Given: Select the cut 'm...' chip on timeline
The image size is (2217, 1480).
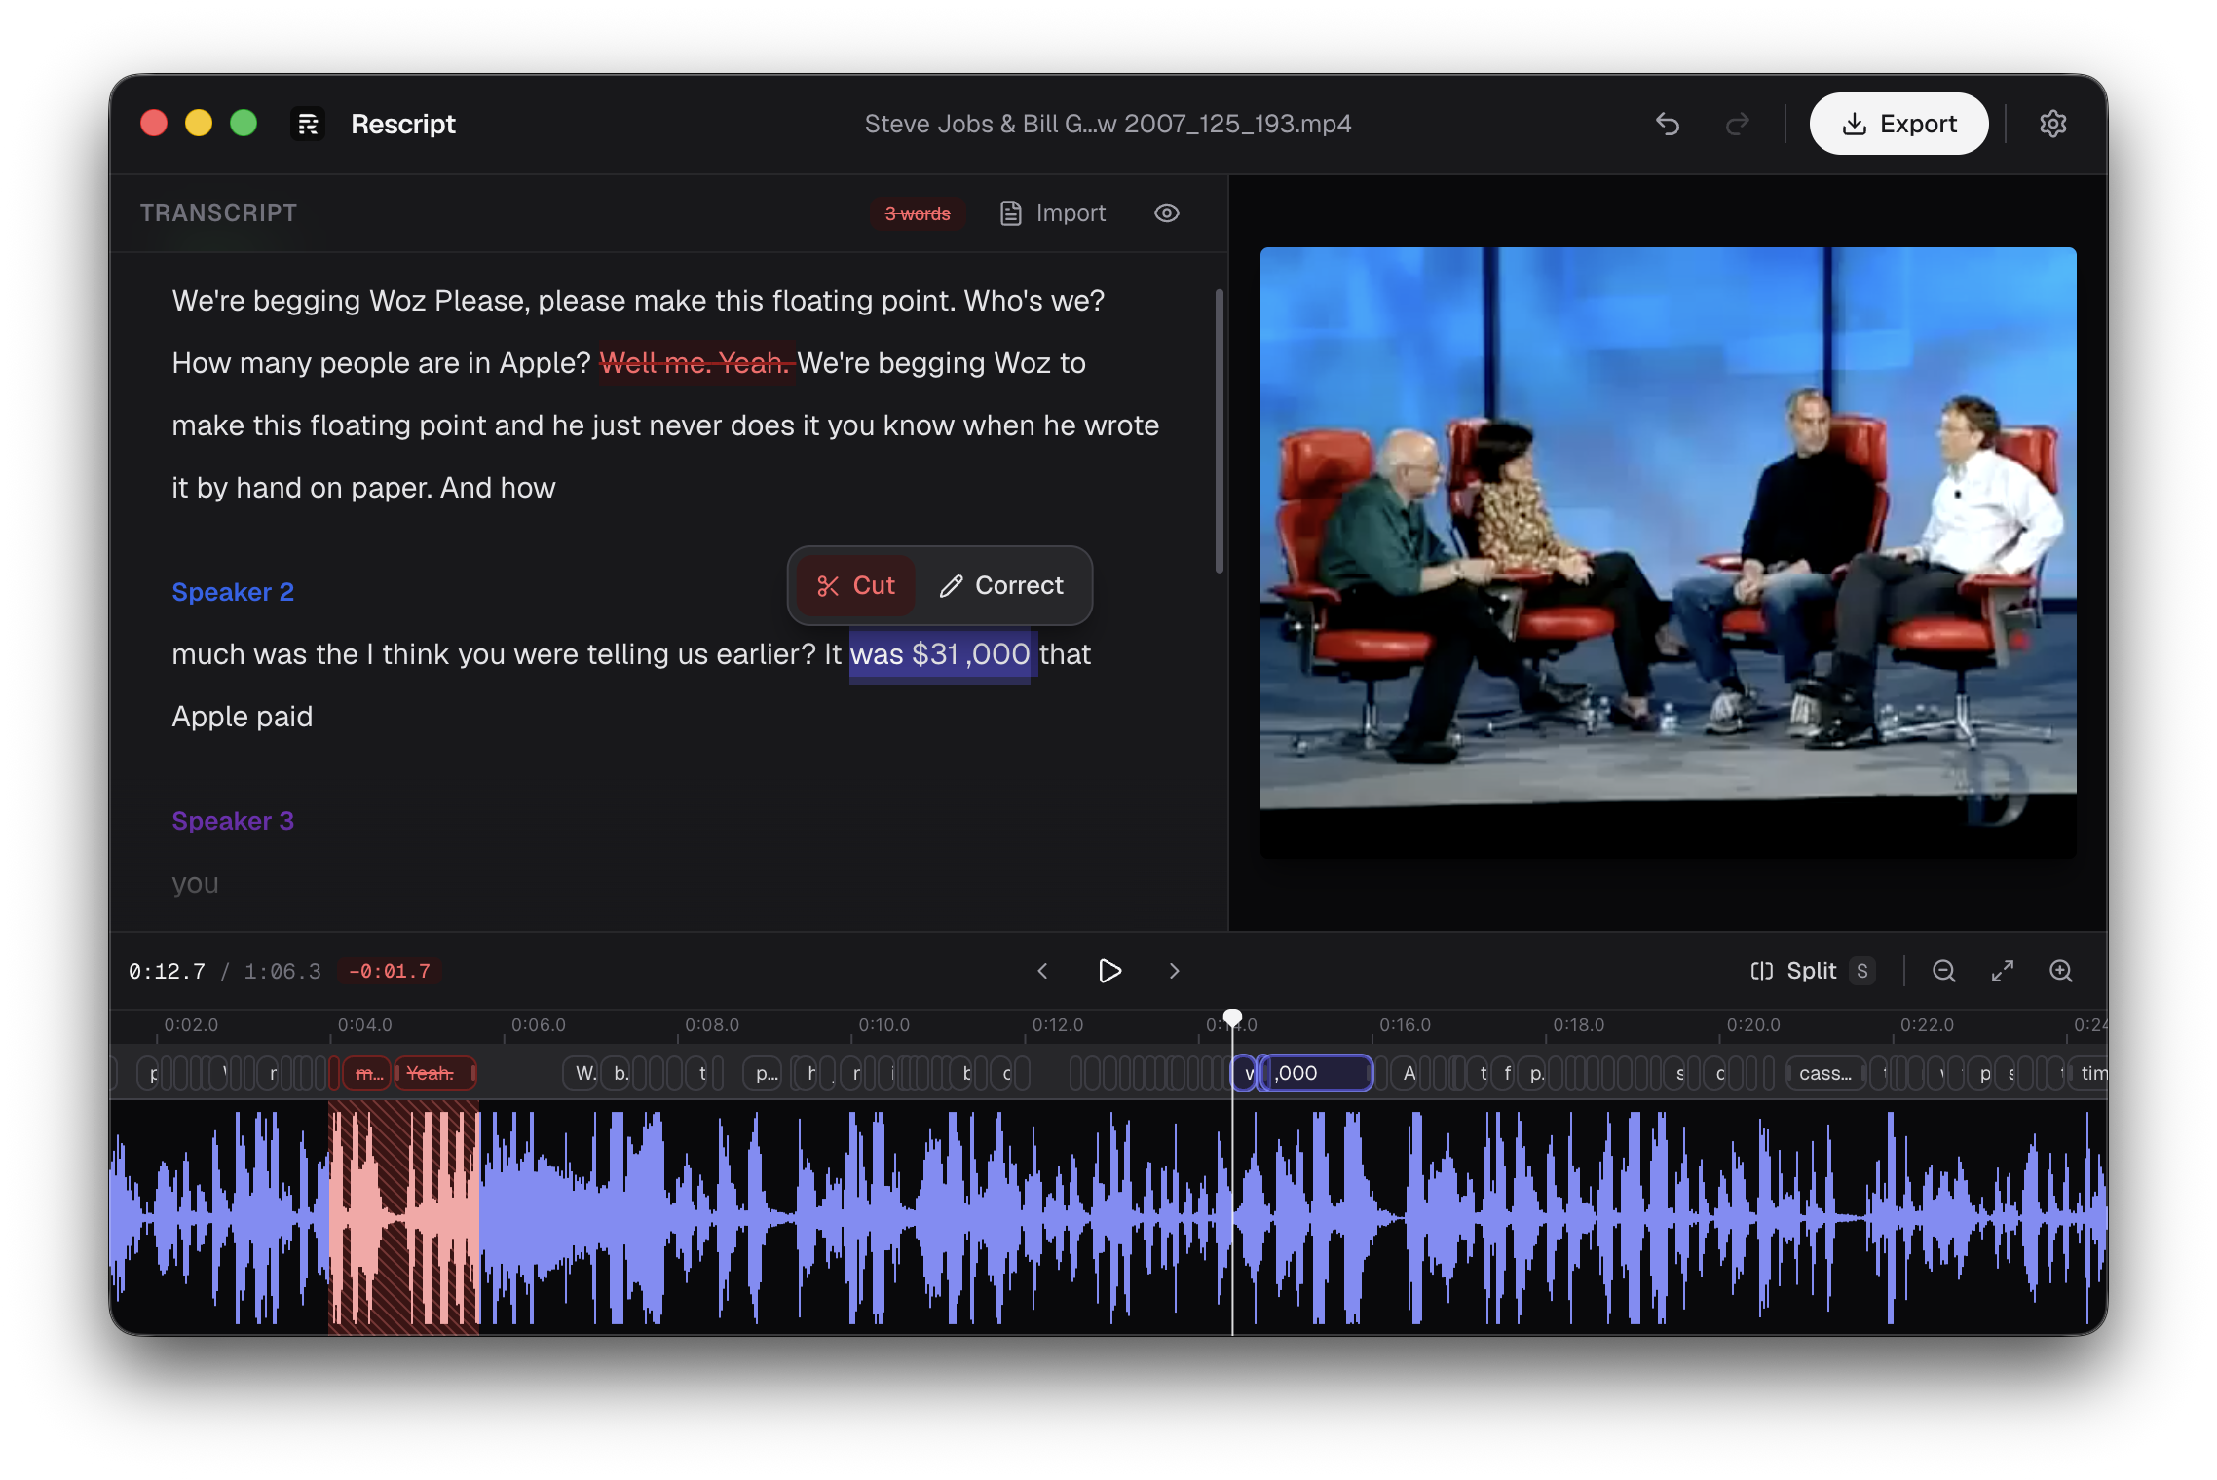Looking at the screenshot, I should tap(367, 1073).
